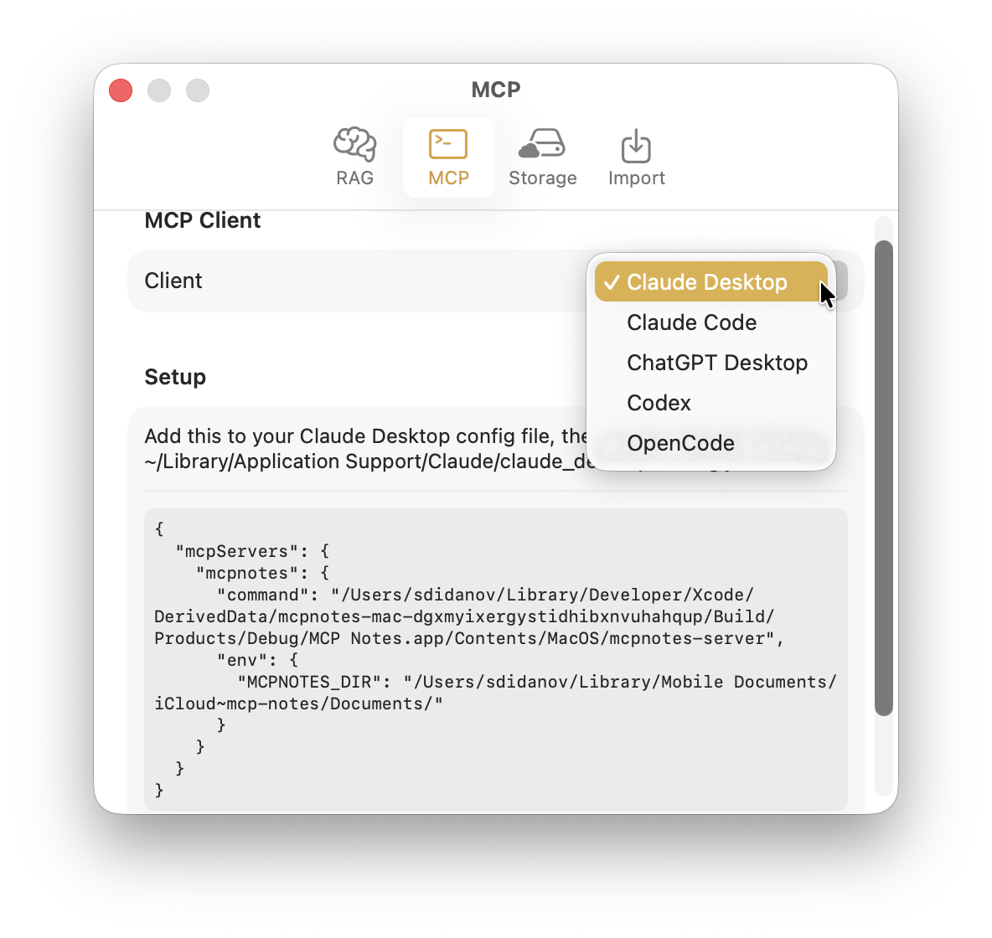Click the Client row label
992x938 pixels.
tap(173, 281)
